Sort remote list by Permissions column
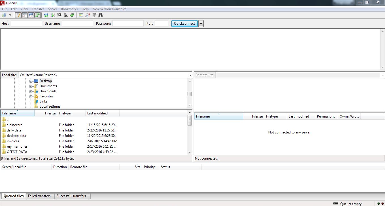Viewport: 385px width, 207px height. point(326,116)
